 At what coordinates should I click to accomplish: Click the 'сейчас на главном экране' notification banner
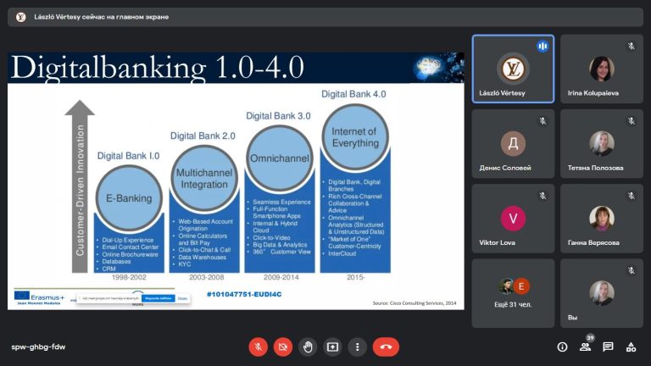[325, 17]
